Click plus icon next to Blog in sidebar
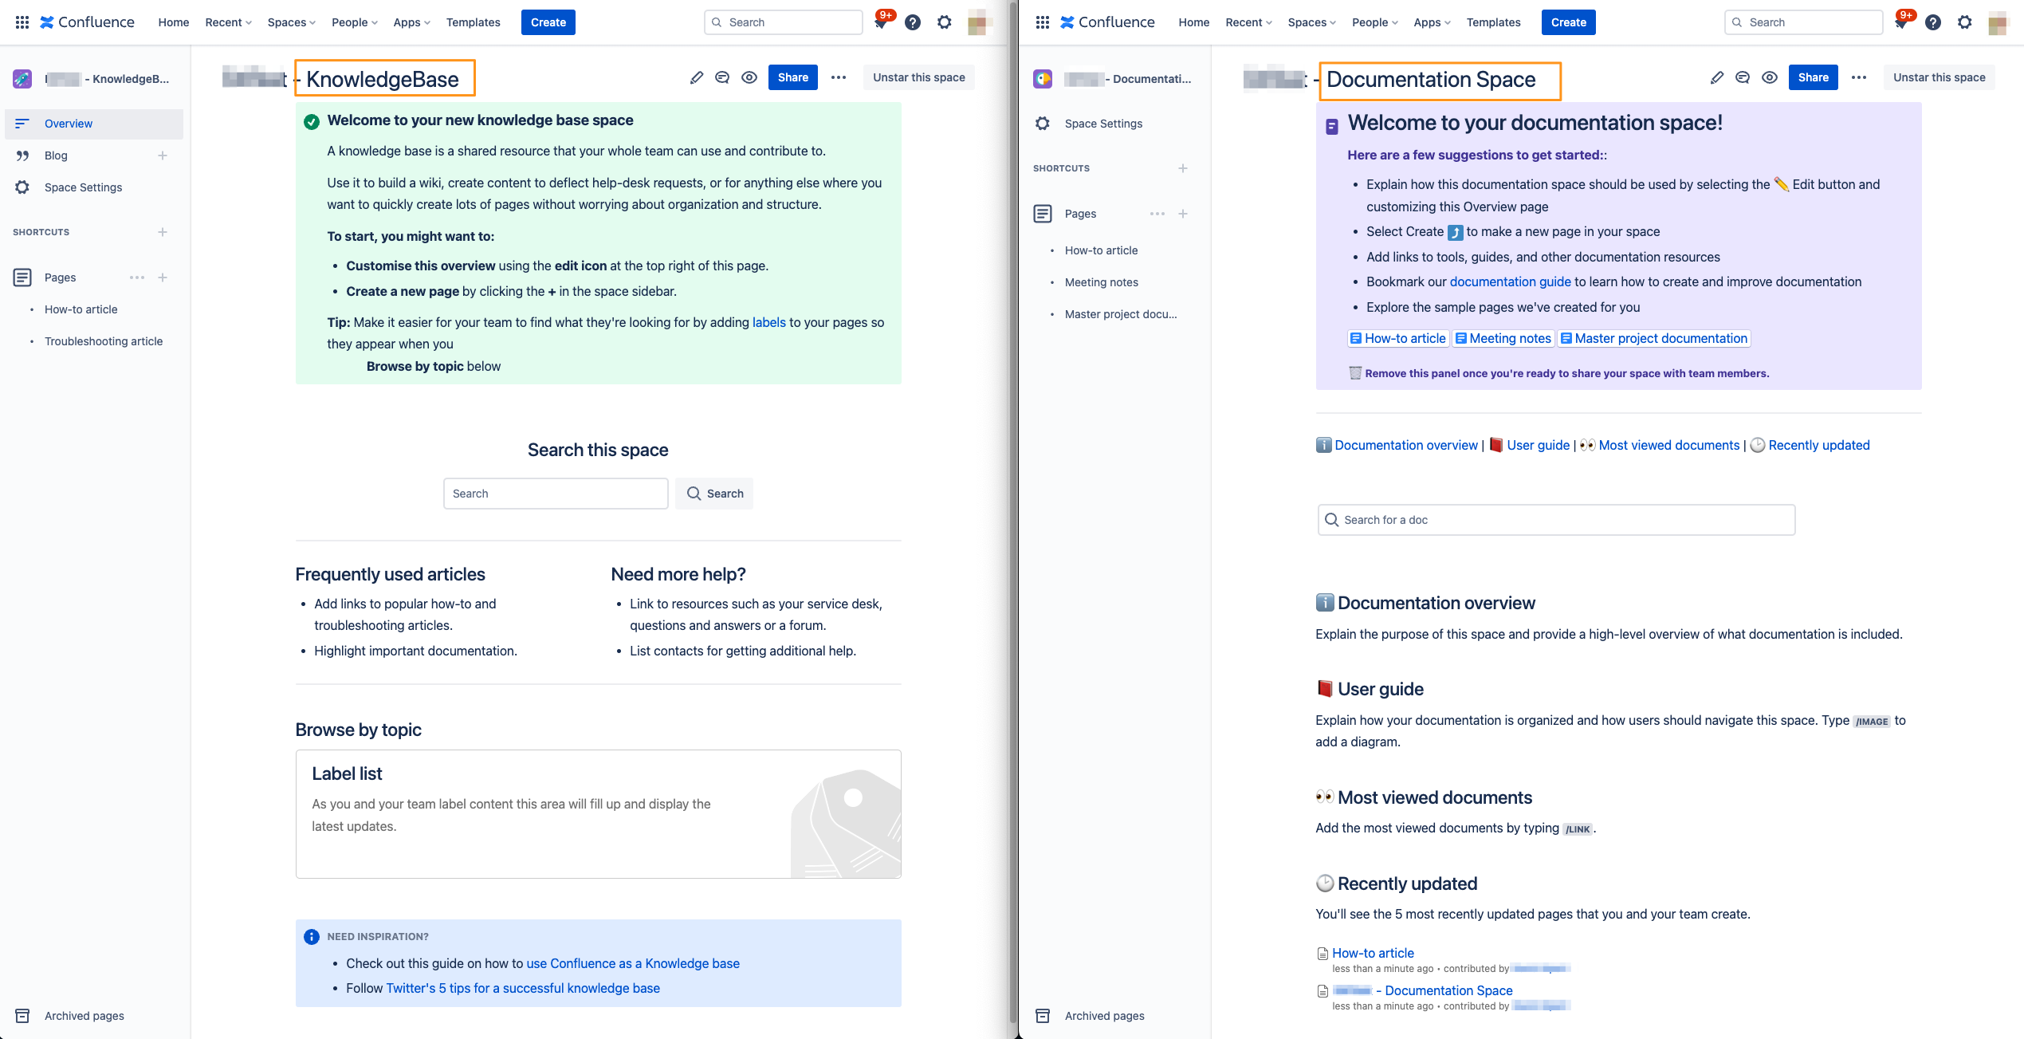Image resolution: width=2024 pixels, height=1039 pixels. [x=163, y=155]
